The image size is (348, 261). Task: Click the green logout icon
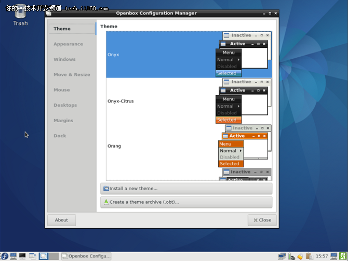click(x=343, y=256)
